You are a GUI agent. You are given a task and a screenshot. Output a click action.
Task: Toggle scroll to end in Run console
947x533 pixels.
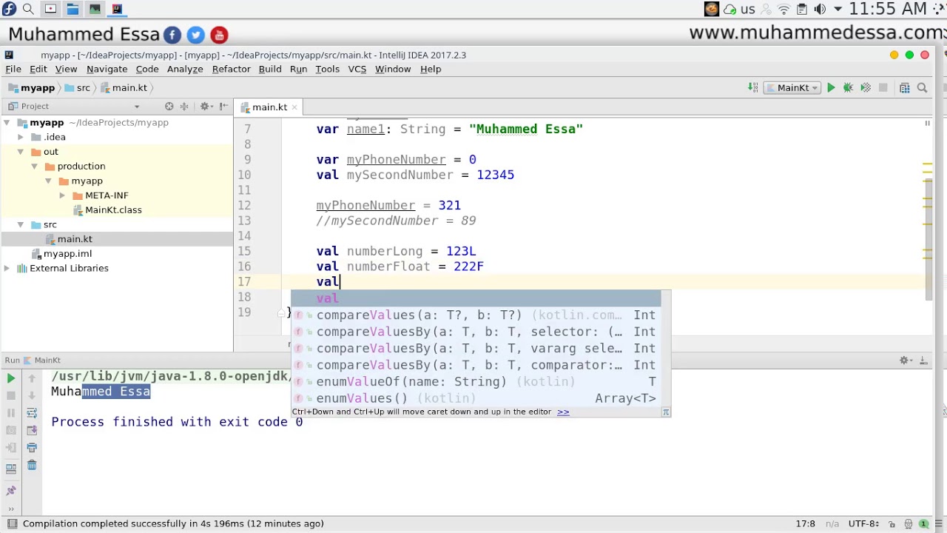click(32, 430)
